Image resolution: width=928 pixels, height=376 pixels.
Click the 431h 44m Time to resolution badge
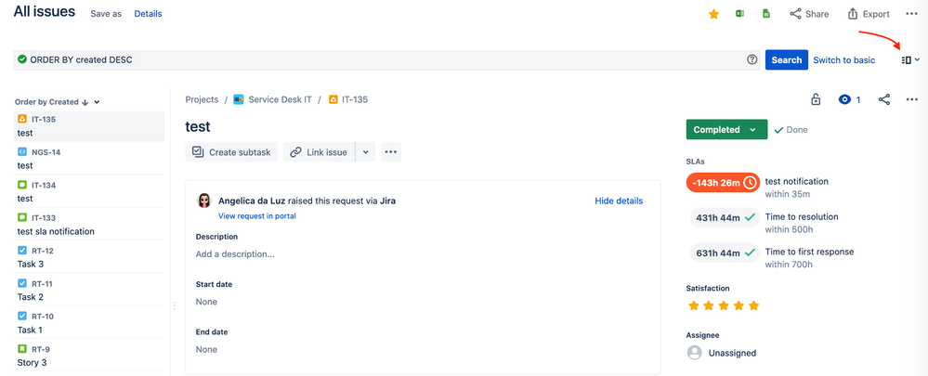click(725, 217)
